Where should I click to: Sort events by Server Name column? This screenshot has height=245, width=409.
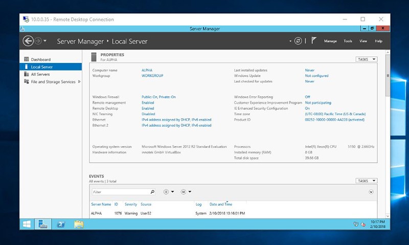[101, 204]
